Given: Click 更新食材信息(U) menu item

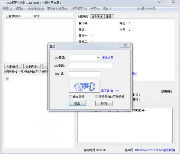Looking at the screenshot, I should point(57,9).
